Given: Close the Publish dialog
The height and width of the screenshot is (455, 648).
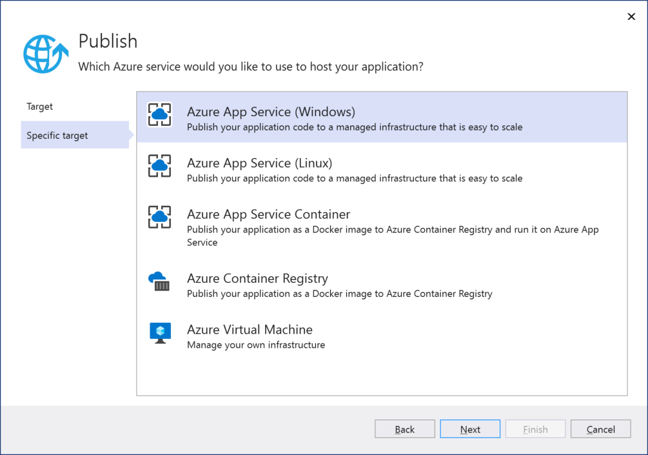Looking at the screenshot, I should coord(631,16).
